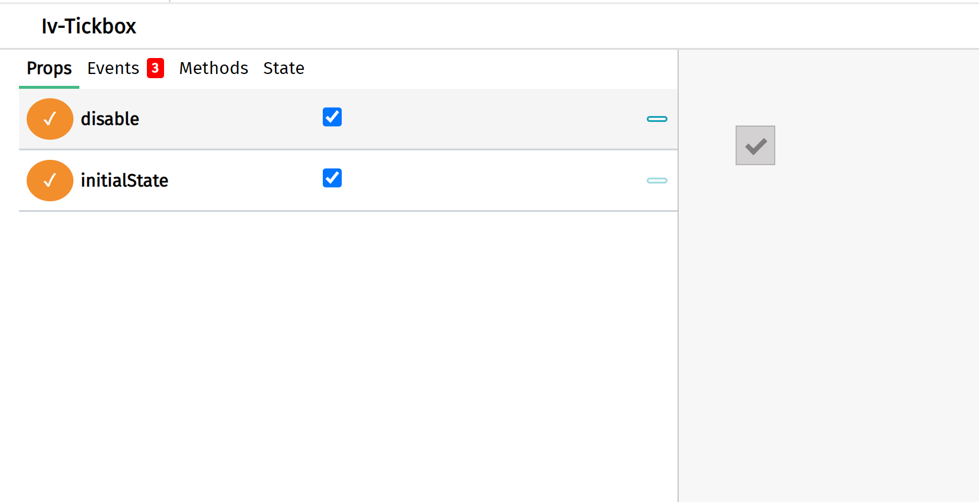Click the disable property label
The width and height of the screenshot is (979, 502).
(x=110, y=118)
